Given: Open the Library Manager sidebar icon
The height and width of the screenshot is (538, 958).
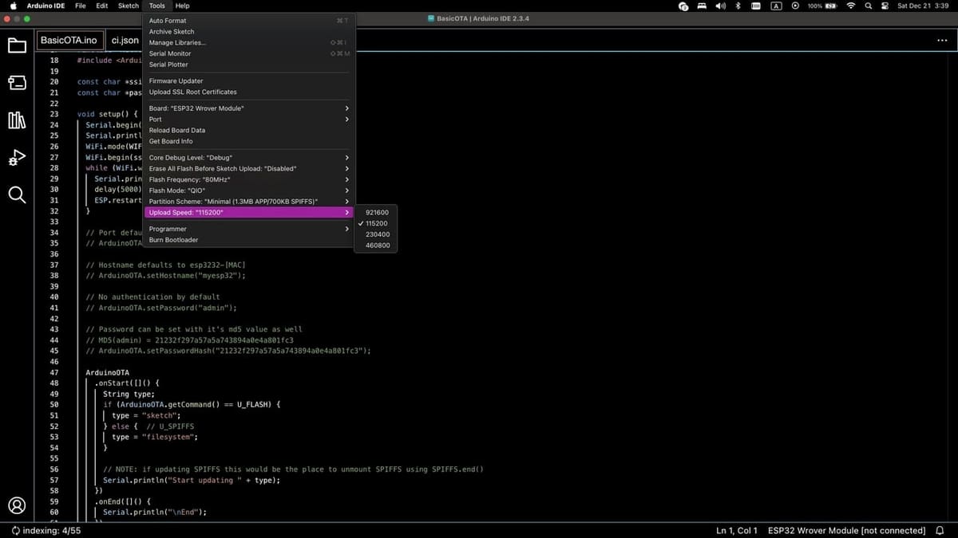Looking at the screenshot, I should tap(17, 120).
